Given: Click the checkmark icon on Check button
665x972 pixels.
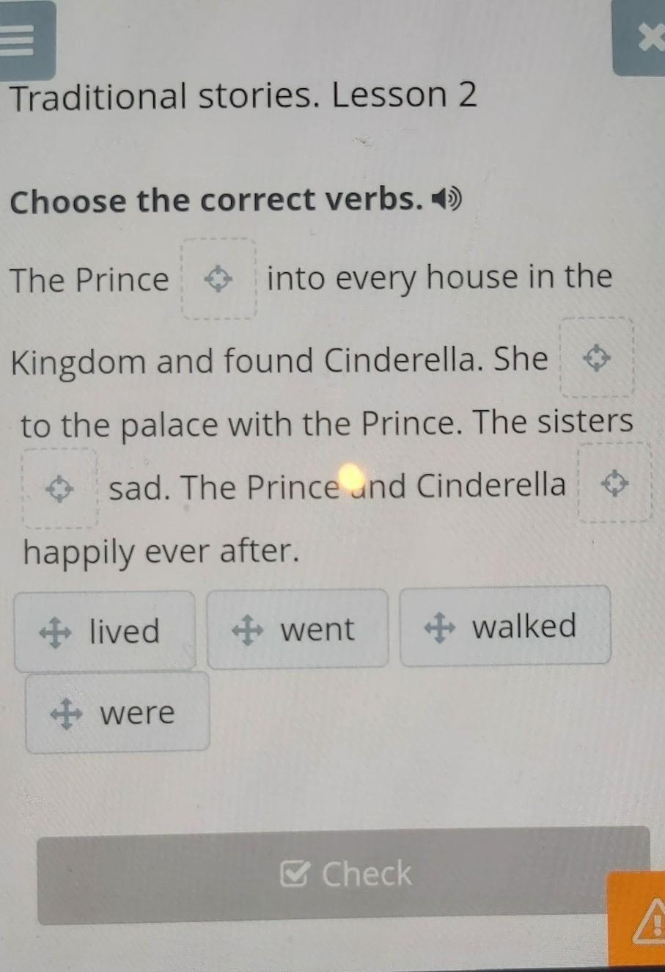Looking at the screenshot, I should [294, 874].
